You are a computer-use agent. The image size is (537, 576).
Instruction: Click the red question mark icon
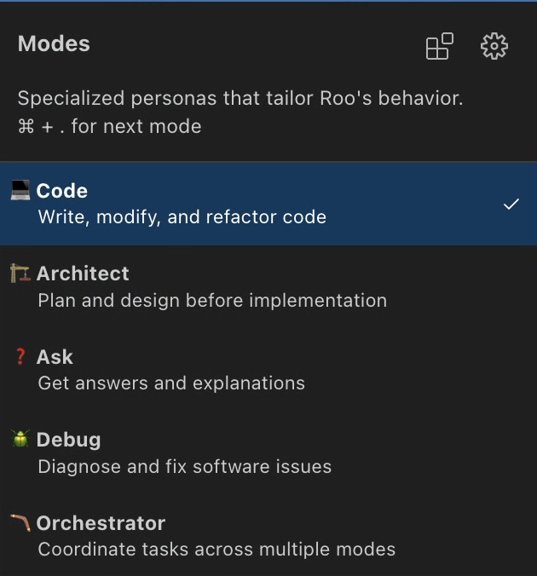[x=20, y=357]
